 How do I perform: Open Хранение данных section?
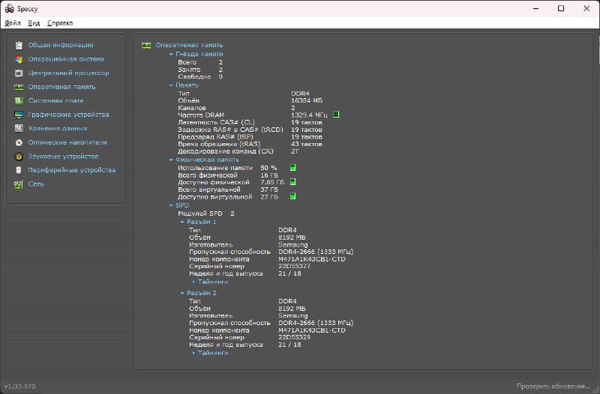[58, 128]
